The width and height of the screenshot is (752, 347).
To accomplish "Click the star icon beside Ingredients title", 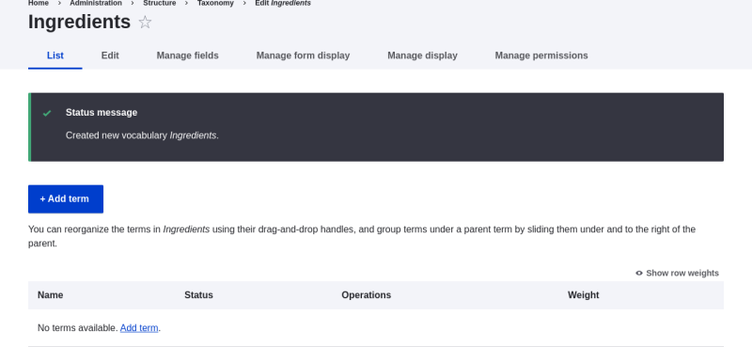I will (145, 23).
